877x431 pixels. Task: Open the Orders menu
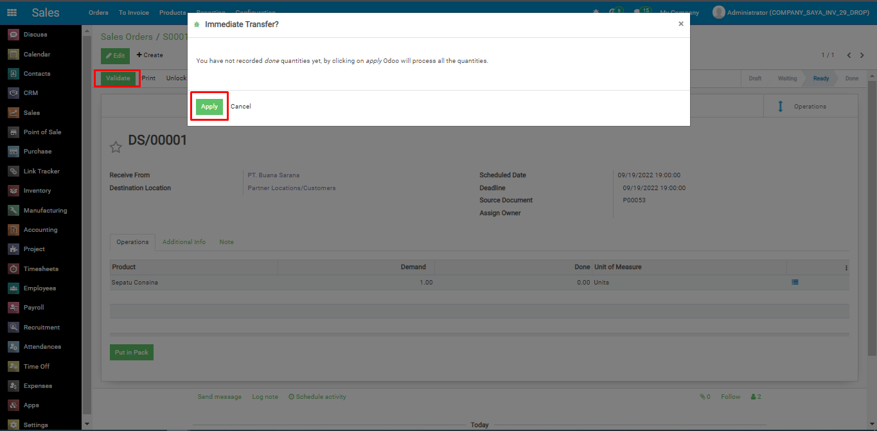(98, 13)
